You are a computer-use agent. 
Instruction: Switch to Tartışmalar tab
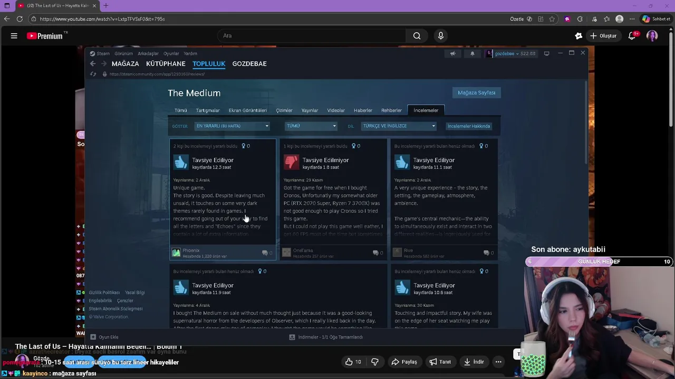[x=208, y=111]
